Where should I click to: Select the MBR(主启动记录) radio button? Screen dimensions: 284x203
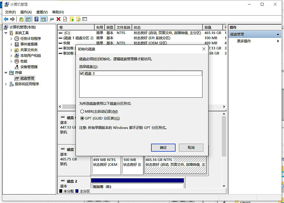point(83,112)
